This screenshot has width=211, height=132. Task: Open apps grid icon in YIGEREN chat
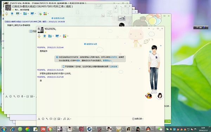(65, 36)
